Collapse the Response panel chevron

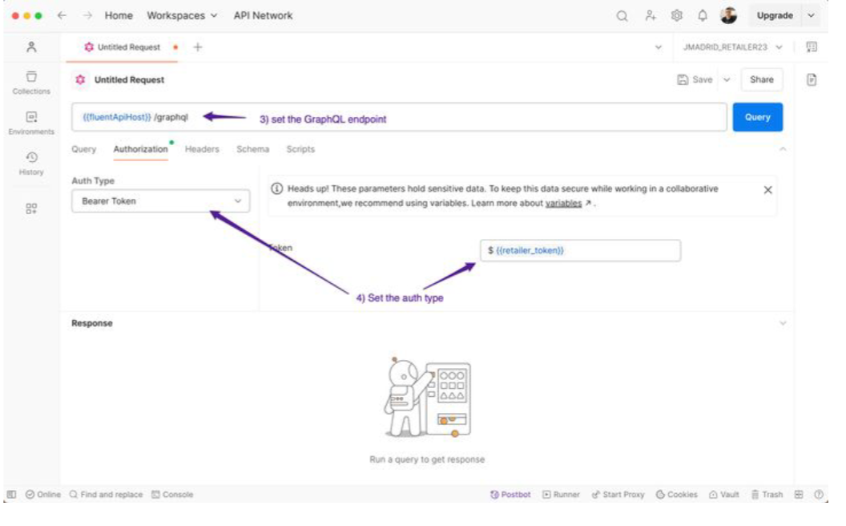click(783, 324)
